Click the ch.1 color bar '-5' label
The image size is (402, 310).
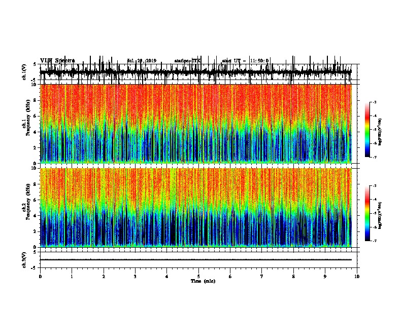[374, 130]
